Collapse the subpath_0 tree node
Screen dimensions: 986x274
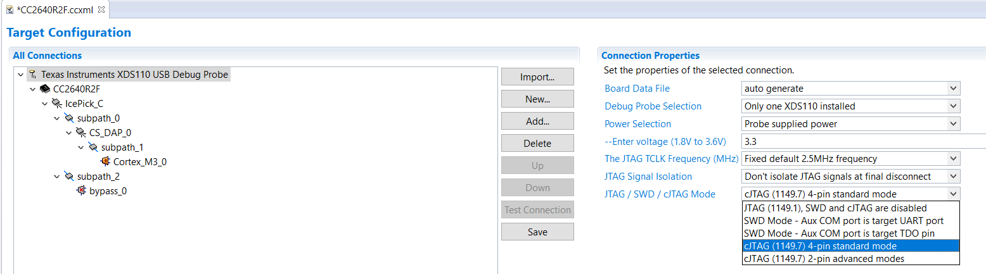click(x=57, y=118)
